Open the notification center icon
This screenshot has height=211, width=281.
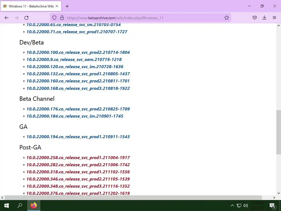tap(272, 206)
